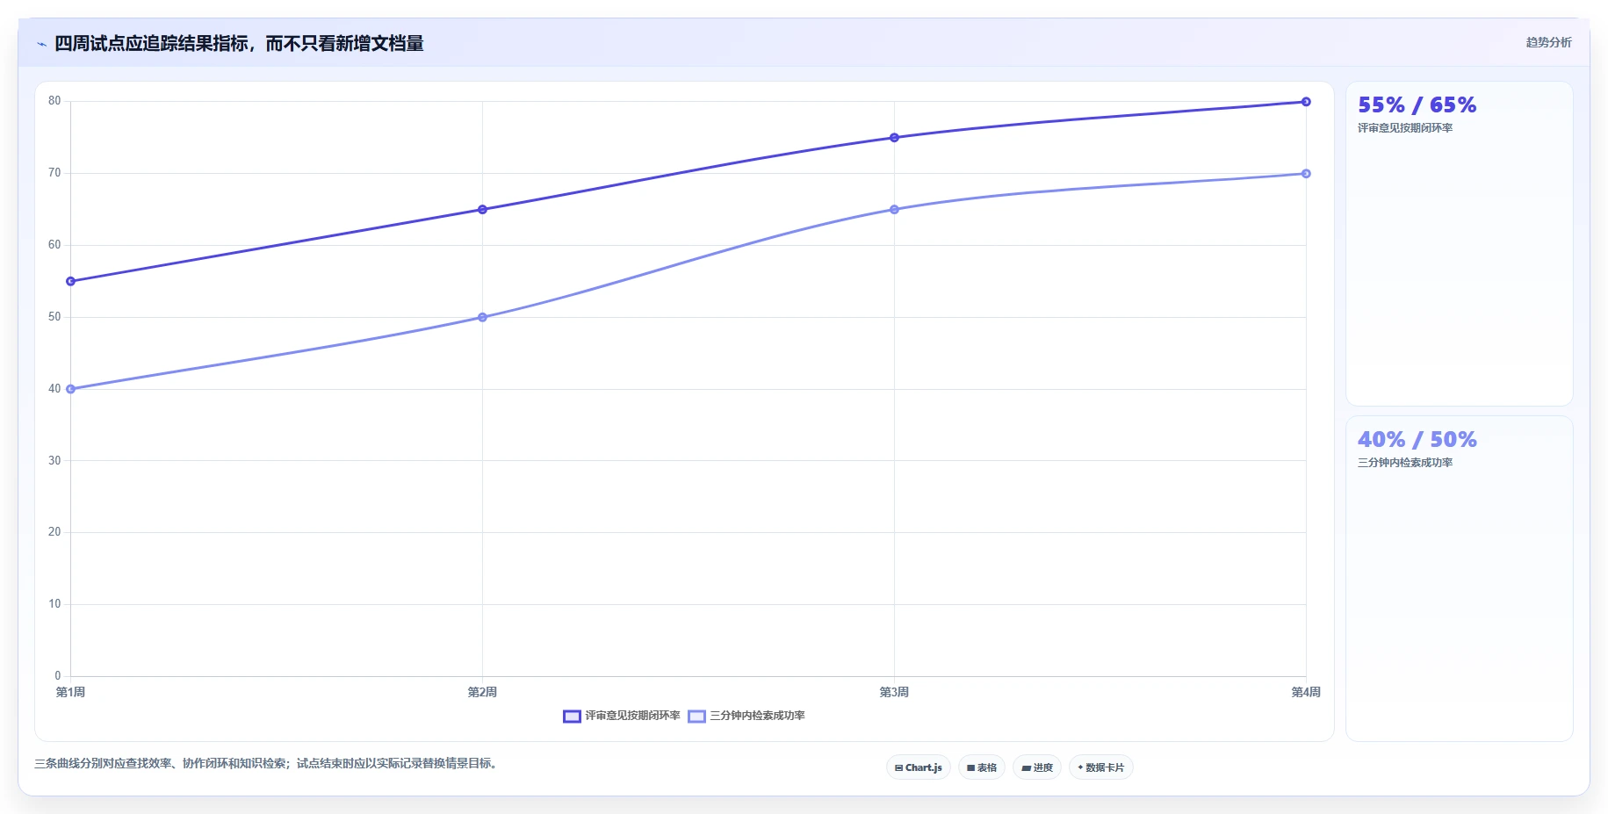Select the 第3周 data point at 75

[x=894, y=138]
